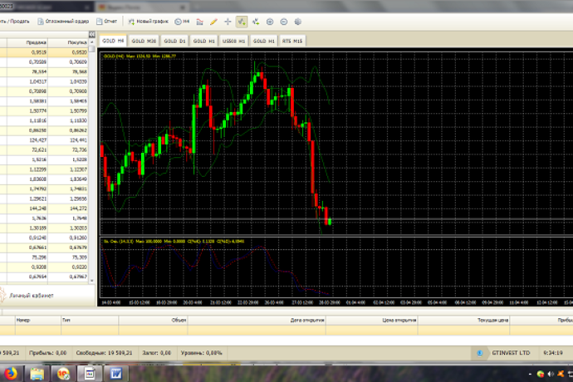Click the Уровень: 0,00% status entry
The height and width of the screenshot is (382, 573).
(x=201, y=353)
